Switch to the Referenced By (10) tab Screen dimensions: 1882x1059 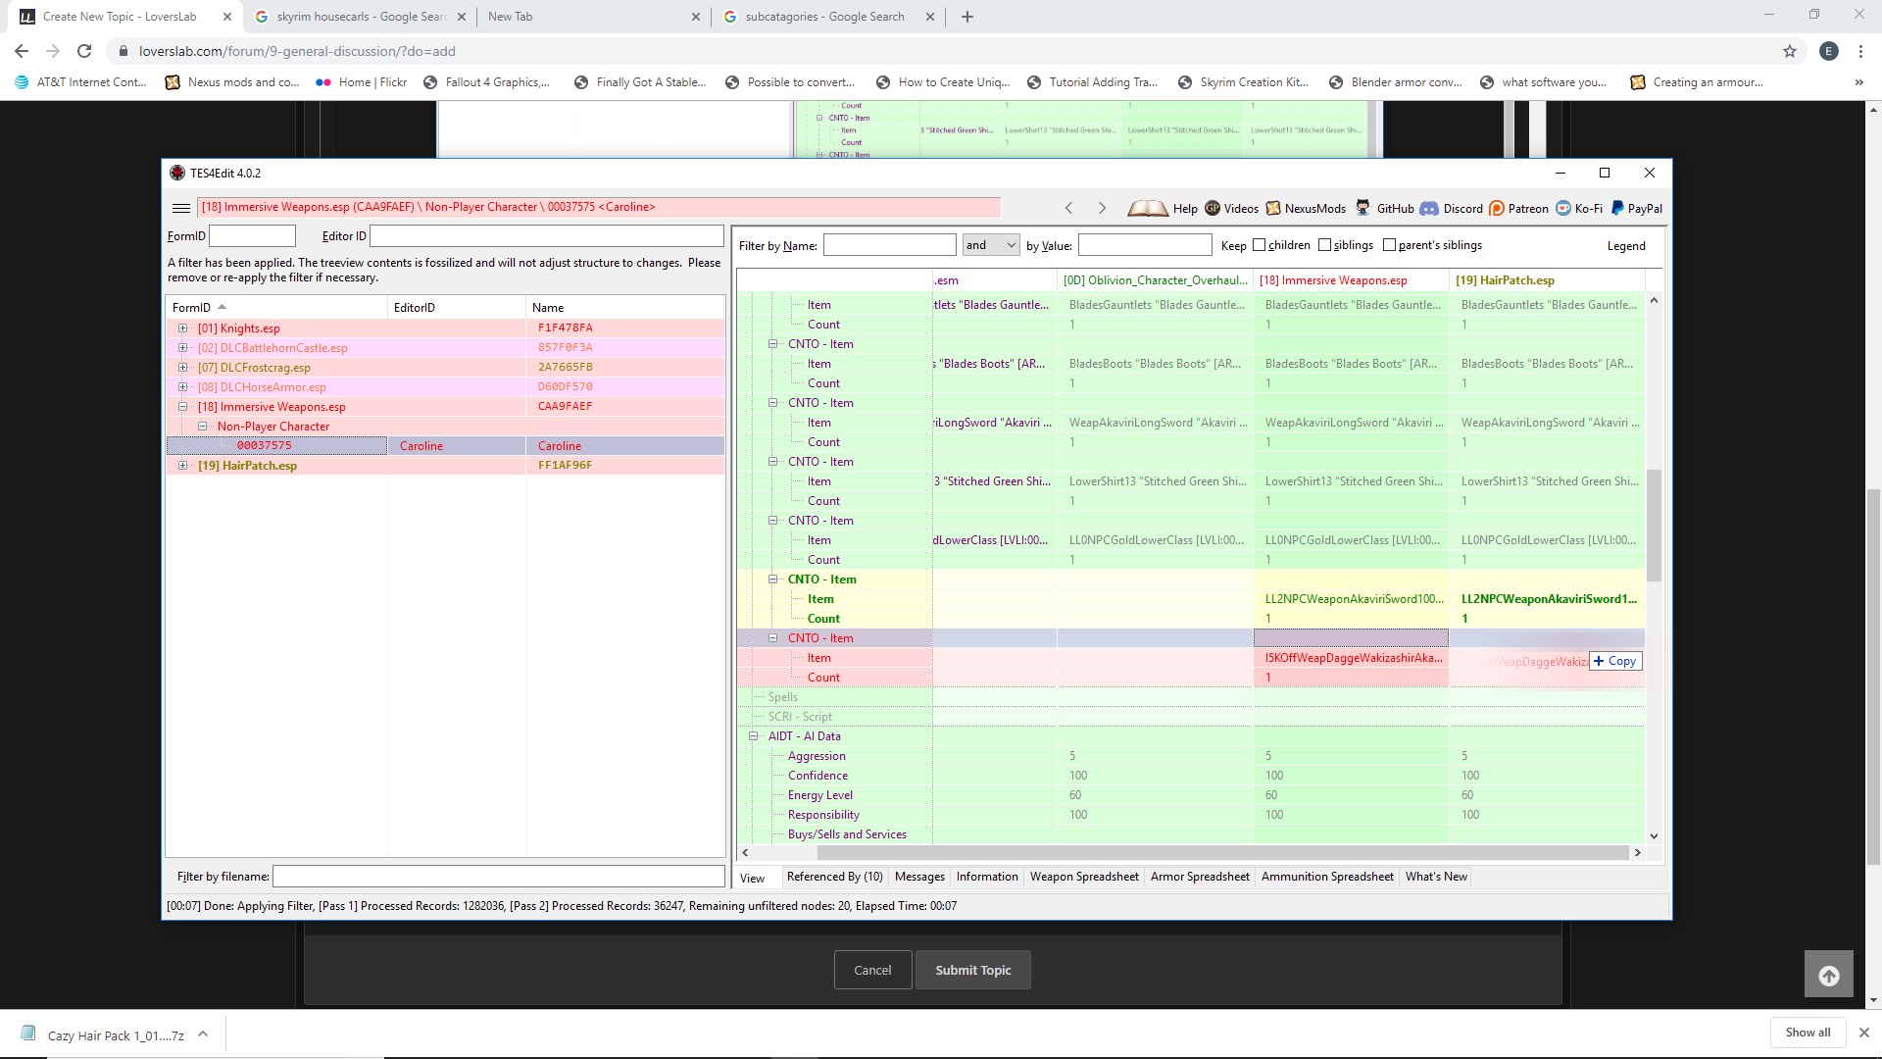pyautogui.click(x=834, y=877)
